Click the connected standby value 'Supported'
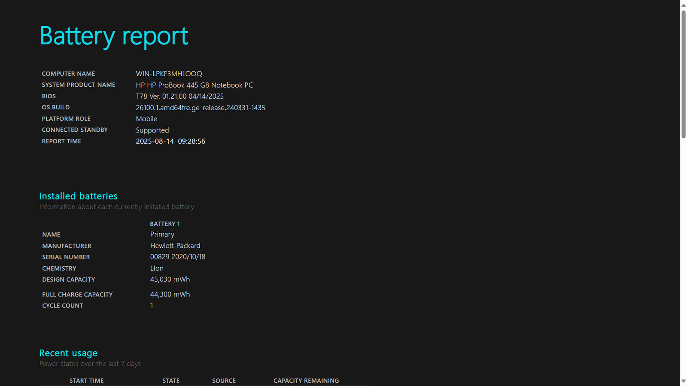Viewport: 687px width, 386px height. pos(152,130)
